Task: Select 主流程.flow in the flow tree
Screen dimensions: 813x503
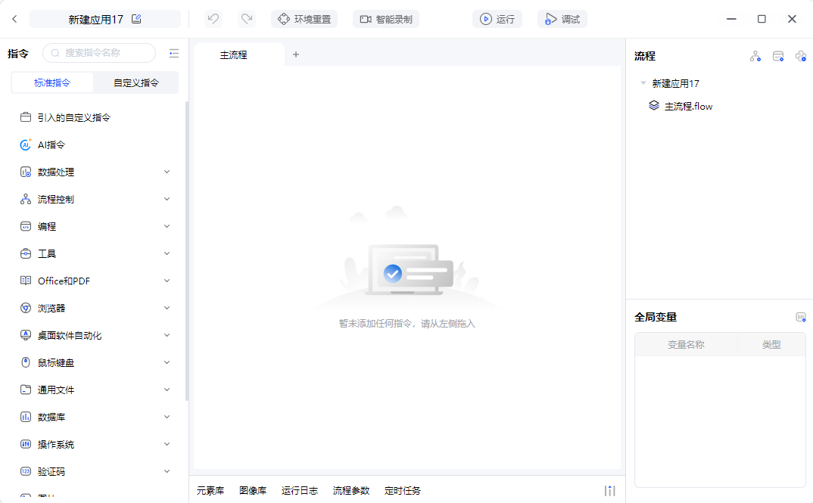Action: [688, 106]
